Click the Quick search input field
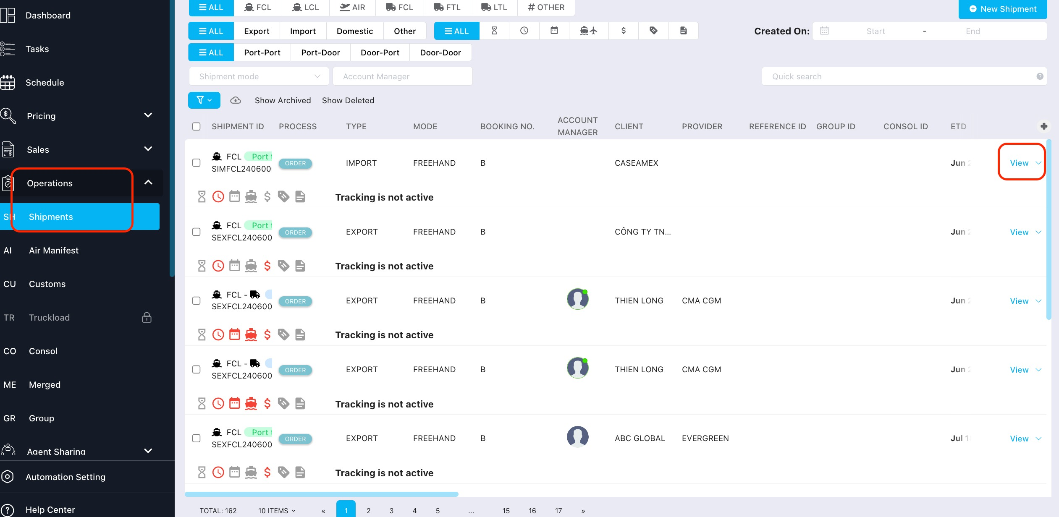Viewport: 1059px width, 517px height. (x=899, y=76)
